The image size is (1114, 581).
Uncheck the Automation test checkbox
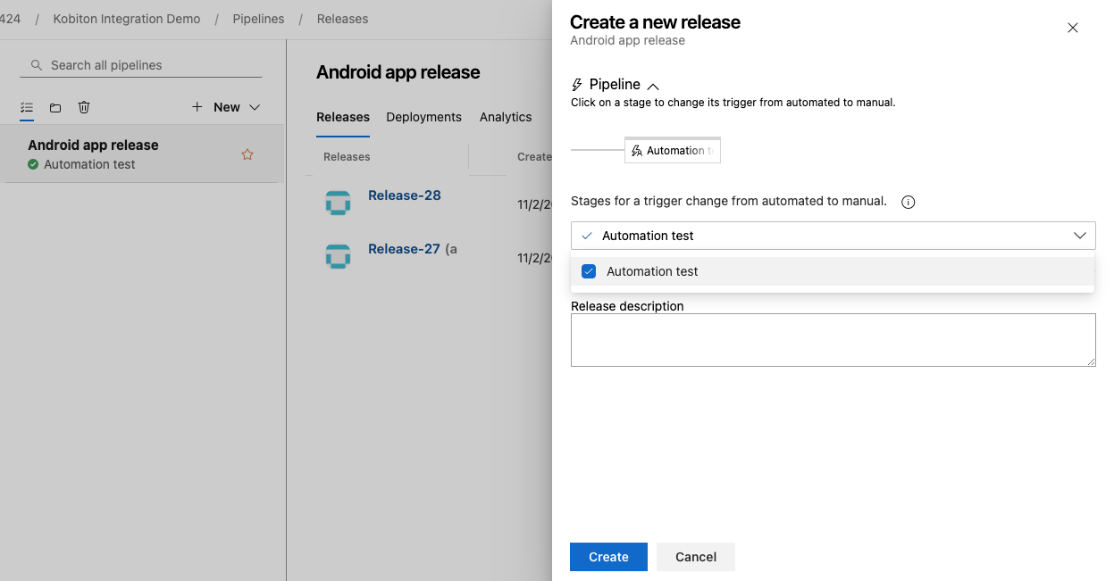point(589,271)
